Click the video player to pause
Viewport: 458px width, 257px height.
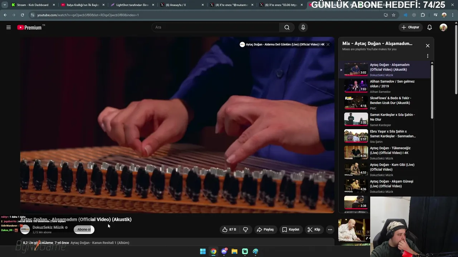[x=177, y=125]
